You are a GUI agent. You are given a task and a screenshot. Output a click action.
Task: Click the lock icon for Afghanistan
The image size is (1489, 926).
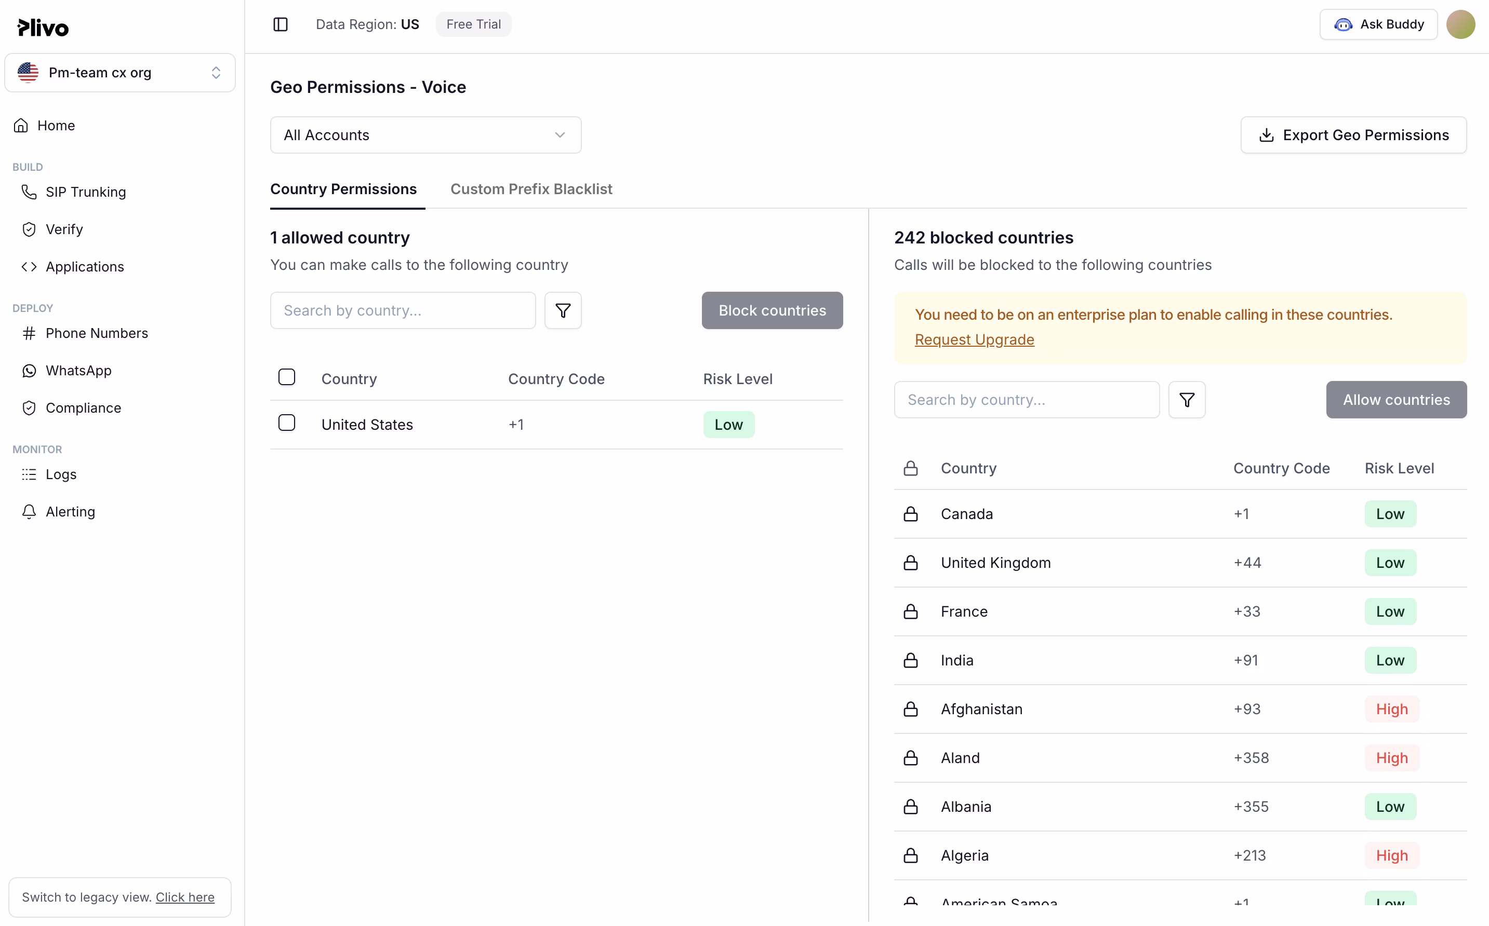coord(910,709)
